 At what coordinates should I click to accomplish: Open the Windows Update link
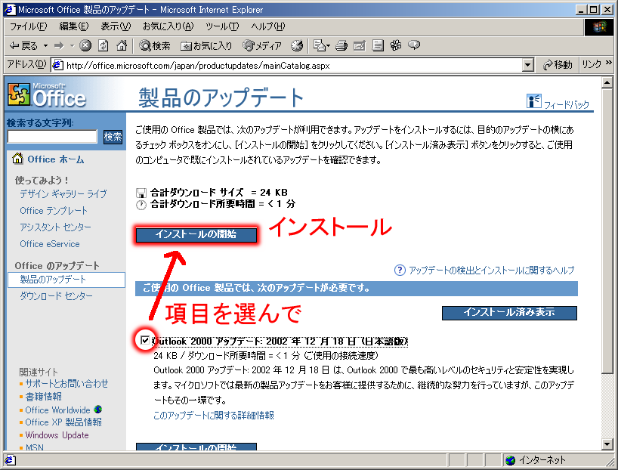(57, 435)
